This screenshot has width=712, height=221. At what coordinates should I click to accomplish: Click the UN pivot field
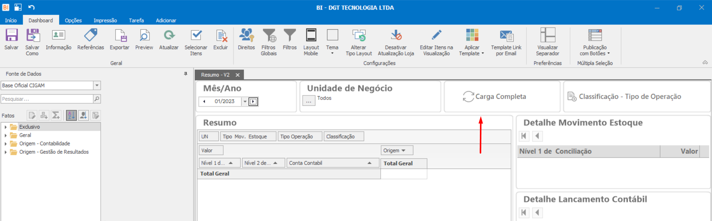pos(209,137)
